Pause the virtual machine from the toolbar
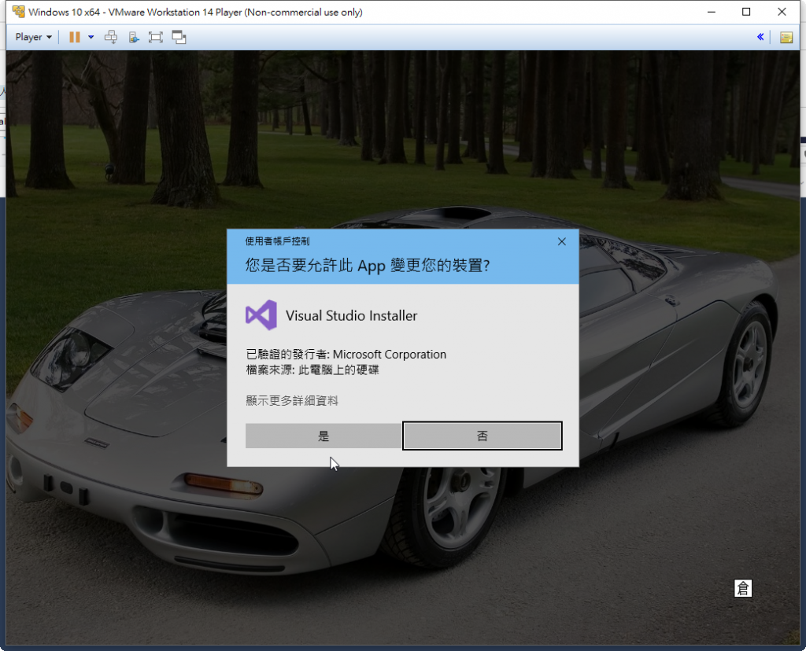The height and width of the screenshot is (651, 806). click(75, 37)
